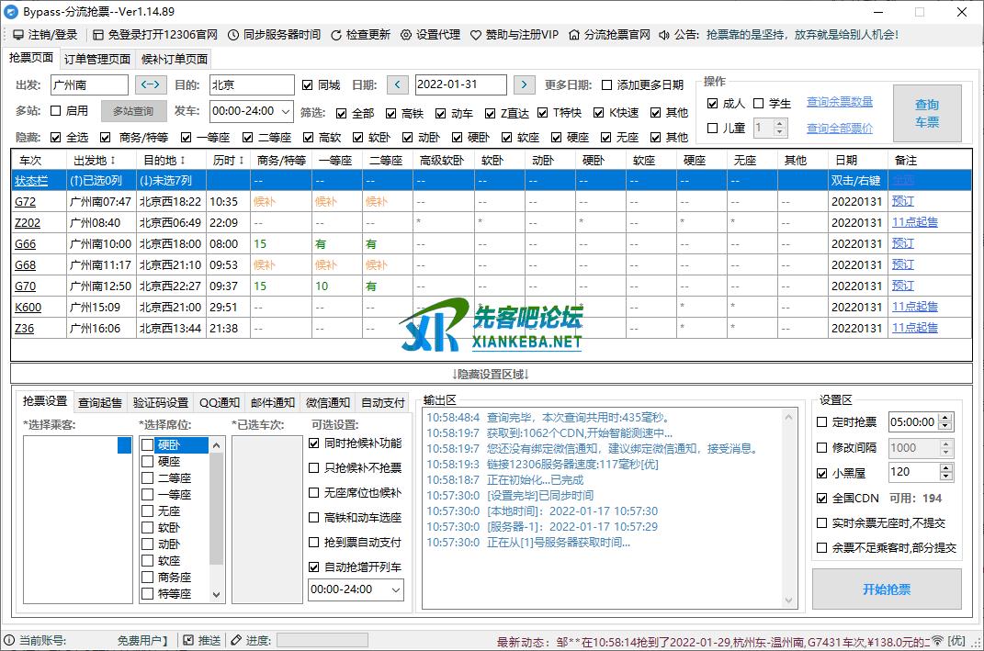The width and height of the screenshot is (984, 651).
Task: Switch to the 订单管理页面 tab
Action: click(97, 59)
